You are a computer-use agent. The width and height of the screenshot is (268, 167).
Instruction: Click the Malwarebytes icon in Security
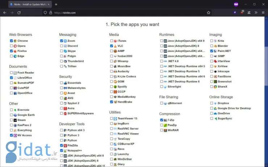(x=65, y=88)
